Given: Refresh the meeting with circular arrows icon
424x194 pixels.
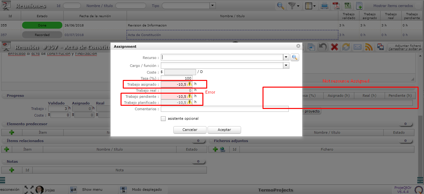Looking at the screenshot, I should tap(346, 47).
